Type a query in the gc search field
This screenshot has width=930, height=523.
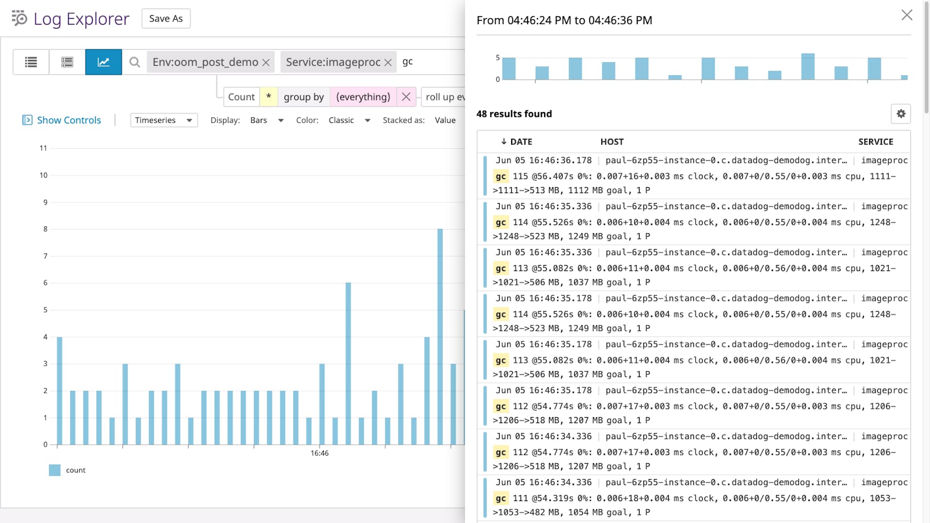pos(428,61)
